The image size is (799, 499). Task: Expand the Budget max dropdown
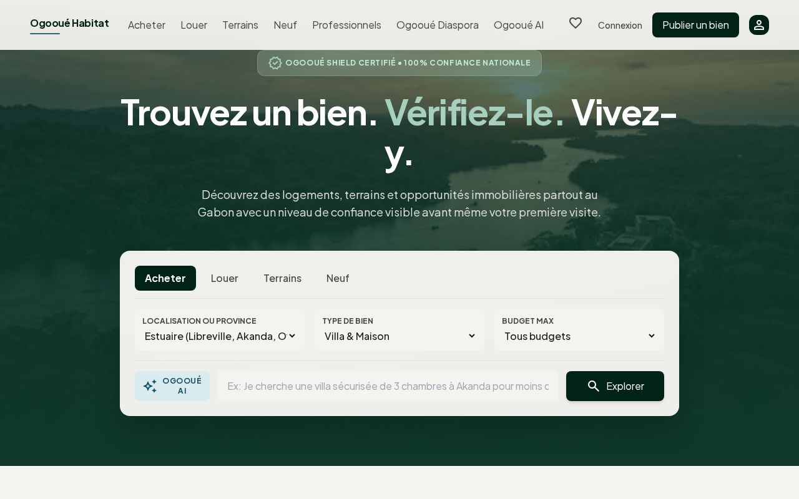579,336
